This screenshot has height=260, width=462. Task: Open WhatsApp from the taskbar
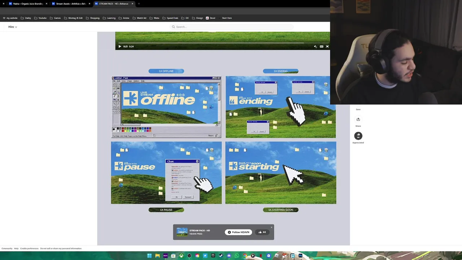237,256
